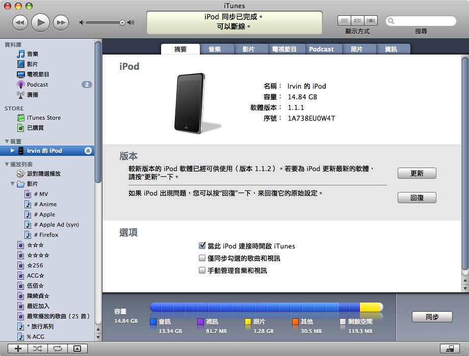Uncheck 當此 iPod 連接時開啟 iTunes
This screenshot has width=469, height=356.
coord(202,246)
